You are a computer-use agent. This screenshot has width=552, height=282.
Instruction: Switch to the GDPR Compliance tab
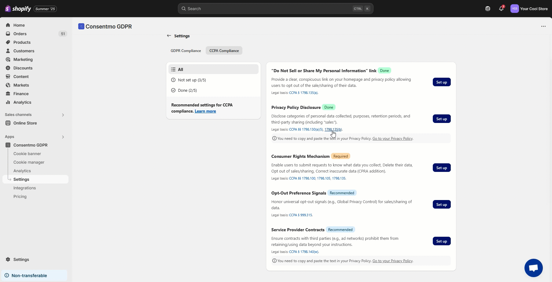pyautogui.click(x=186, y=50)
